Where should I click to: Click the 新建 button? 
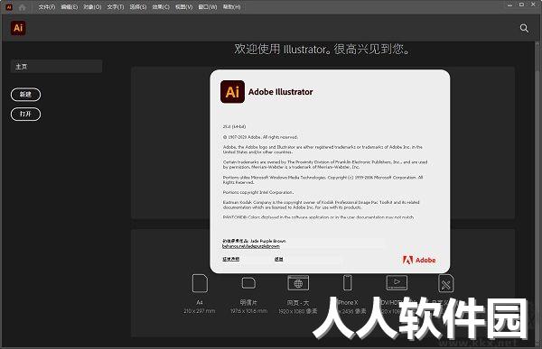[25, 95]
